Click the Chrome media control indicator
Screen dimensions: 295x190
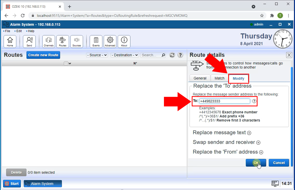point(253,7)
